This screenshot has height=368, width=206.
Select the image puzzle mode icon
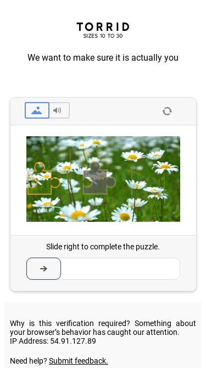pos(37,110)
